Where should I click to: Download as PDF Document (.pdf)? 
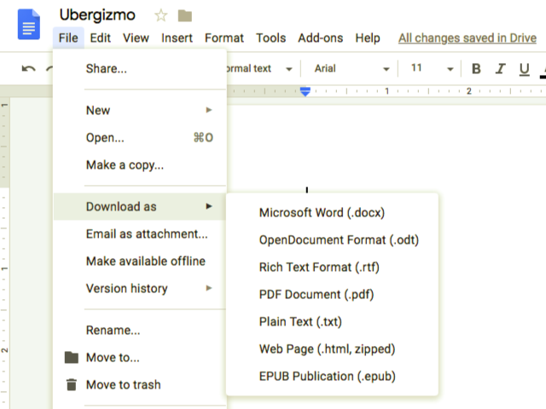[332, 295]
